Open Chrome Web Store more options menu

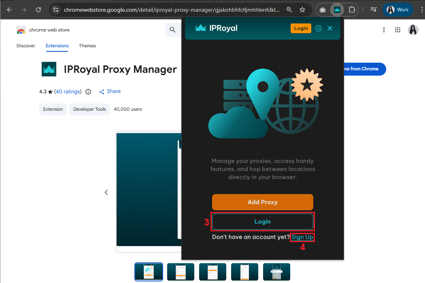(x=384, y=30)
